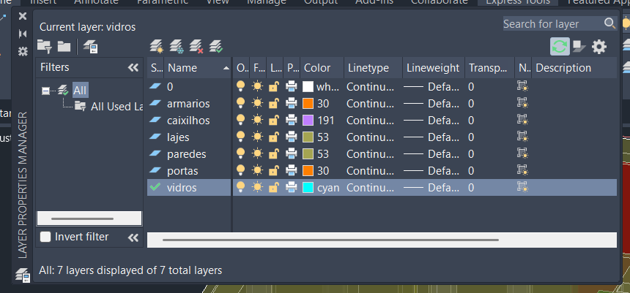Check the Invert filter checkbox
Screen dimensions: 630x293
click(46, 237)
